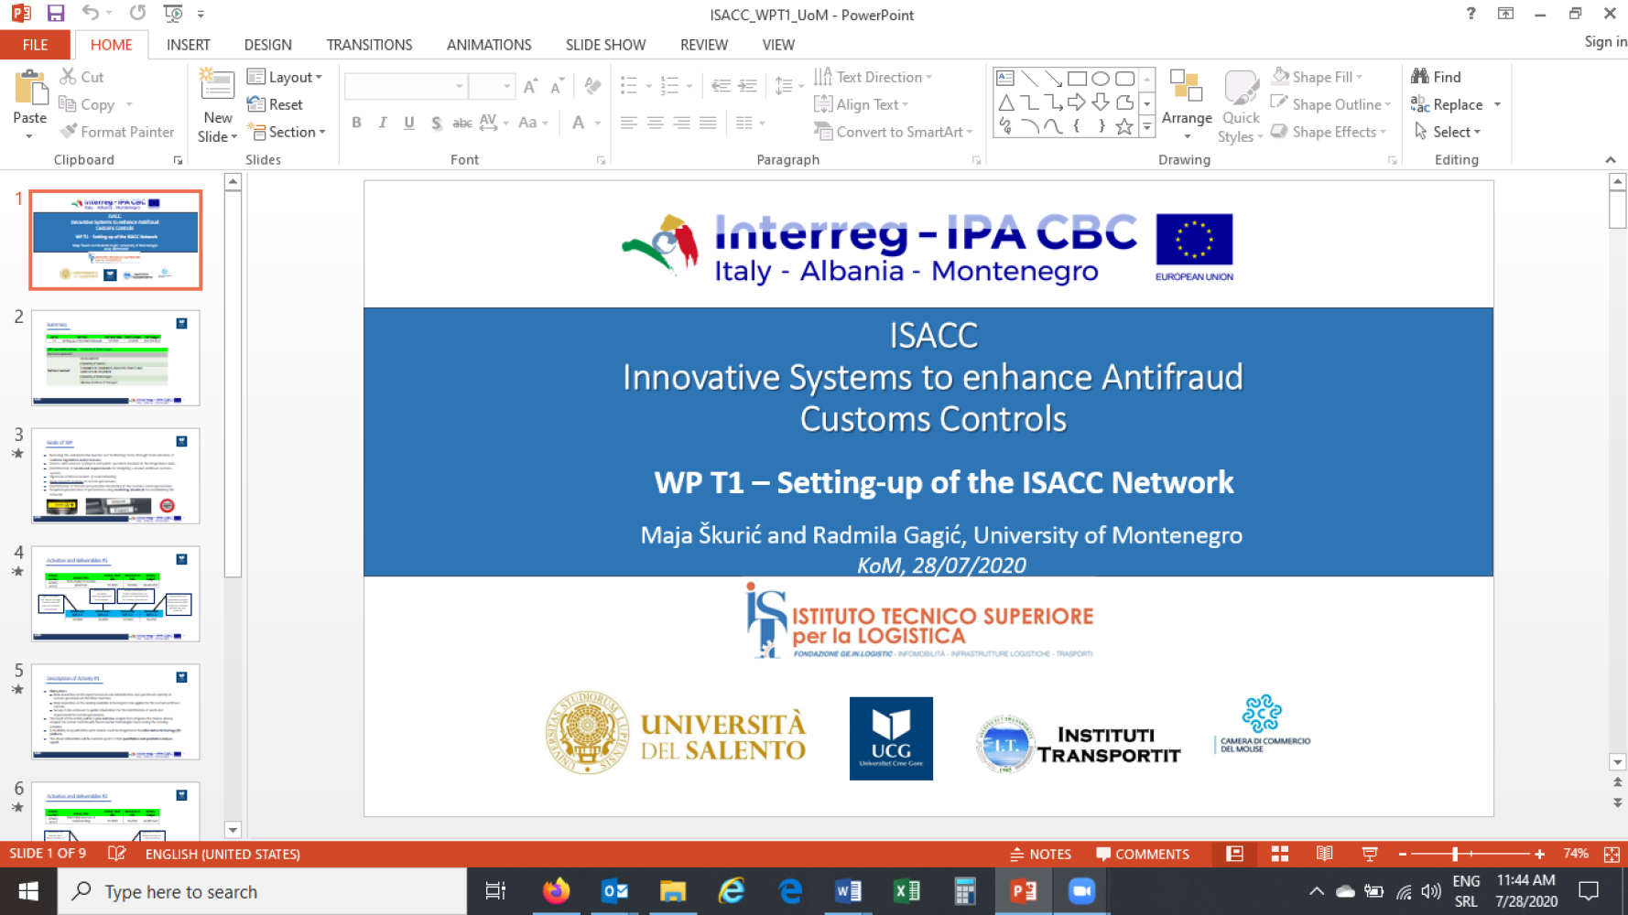
Task: Open Zoom app from Windows taskbar
Action: pyautogui.click(x=1081, y=891)
